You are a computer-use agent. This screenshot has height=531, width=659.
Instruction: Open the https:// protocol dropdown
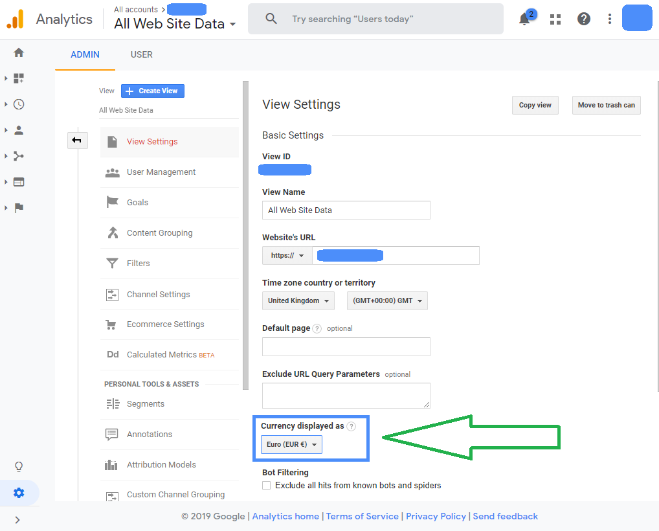tap(287, 255)
